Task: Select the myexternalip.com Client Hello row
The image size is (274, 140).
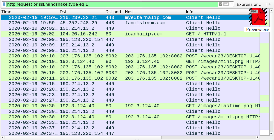Action: coord(130,17)
